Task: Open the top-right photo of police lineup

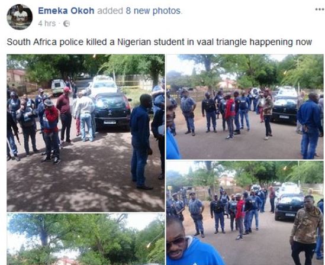Action: (x=245, y=106)
